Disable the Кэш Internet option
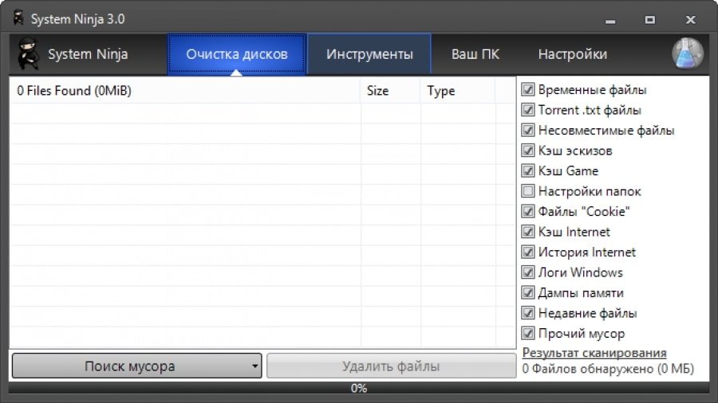 (x=527, y=232)
